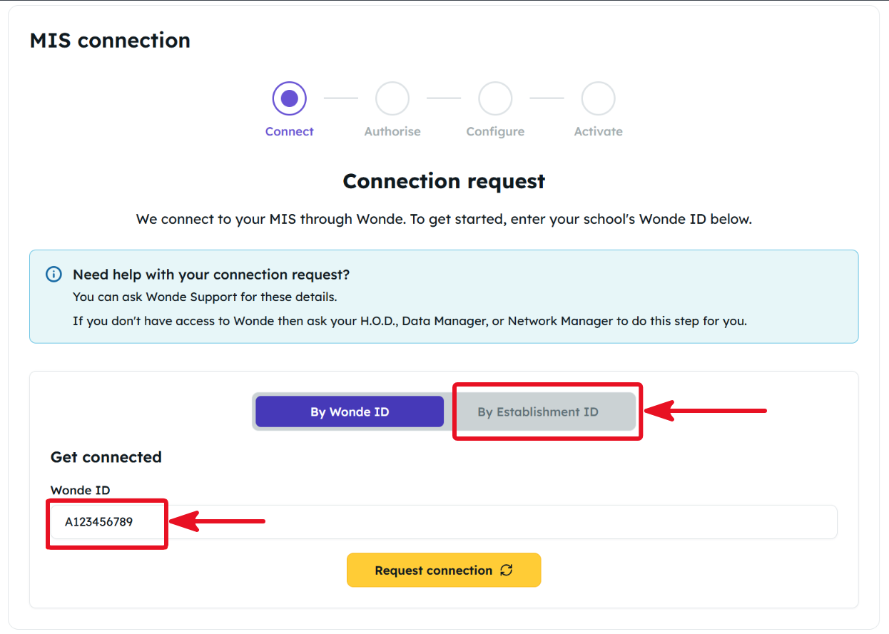Click the Request connection button
Image resolution: width=889 pixels, height=634 pixels.
(444, 570)
